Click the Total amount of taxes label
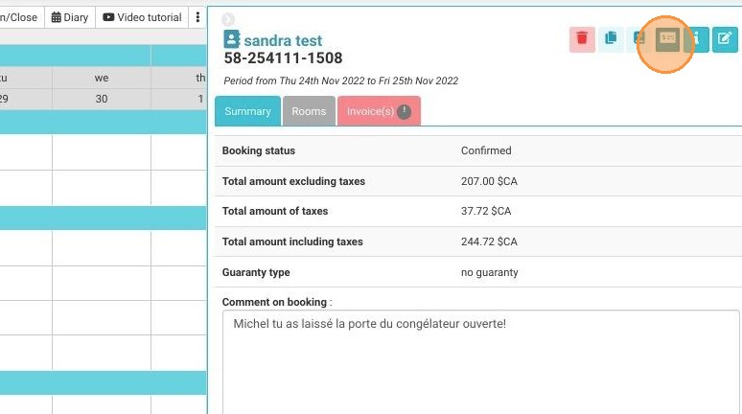The width and height of the screenshot is (742, 414). (x=275, y=211)
